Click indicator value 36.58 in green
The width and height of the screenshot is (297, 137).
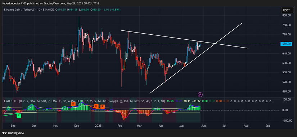[x=170, y=101]
